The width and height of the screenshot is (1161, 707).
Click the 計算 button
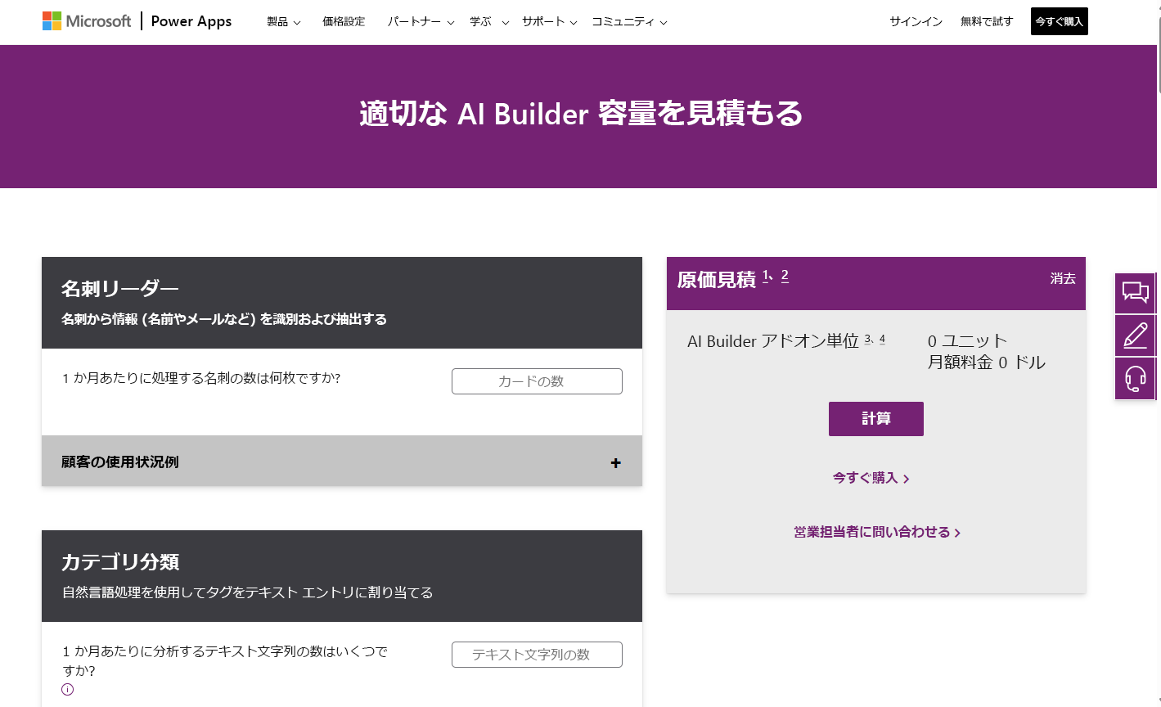(x=875, y=419)
